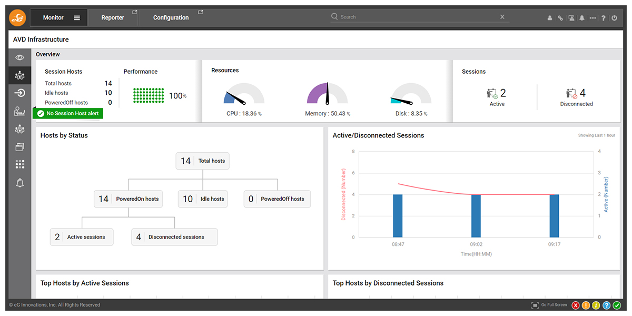632x316 pixels.
Task: Click the yellow info status icon
Action: [596, 305]
